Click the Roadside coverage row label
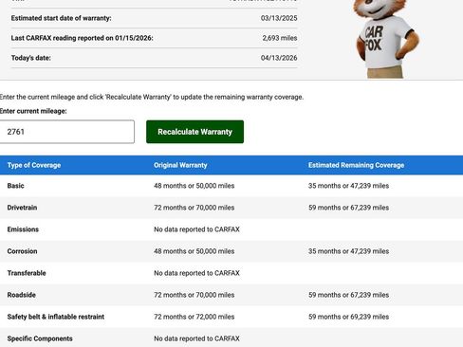This screenshot has width=463, height=347. point(21,295)
